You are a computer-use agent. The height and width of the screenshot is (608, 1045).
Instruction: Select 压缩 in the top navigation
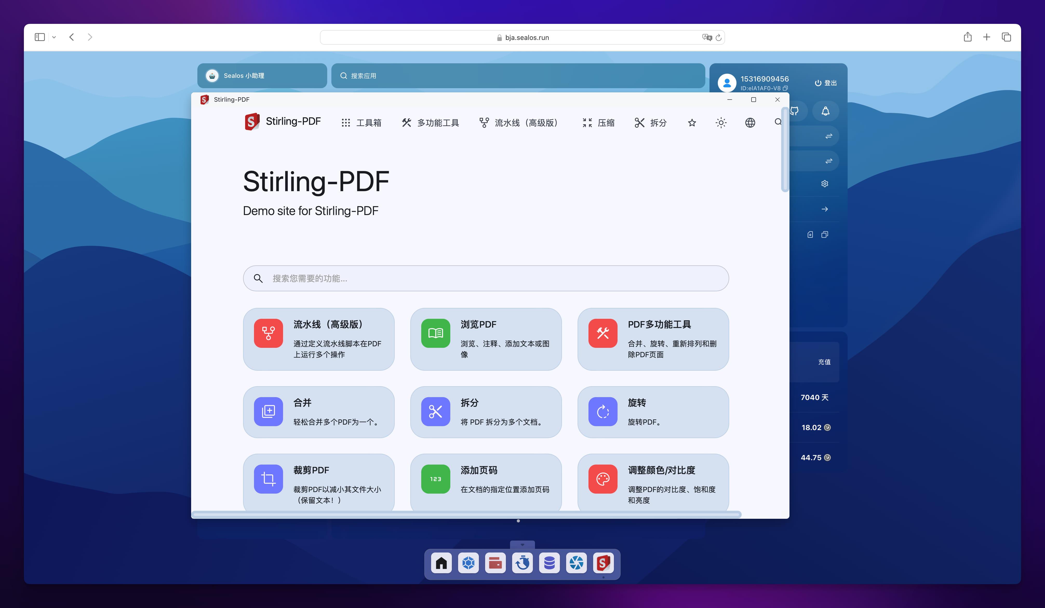[x=598, y=123]
